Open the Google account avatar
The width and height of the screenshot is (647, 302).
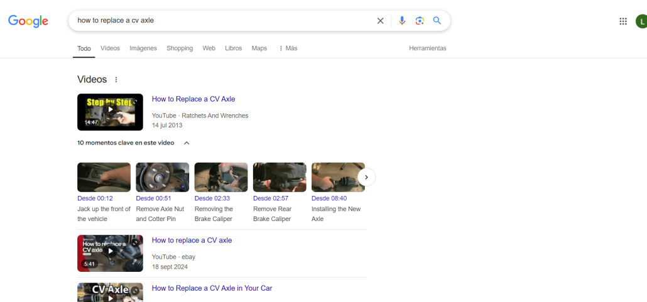[x=641, y=21]
